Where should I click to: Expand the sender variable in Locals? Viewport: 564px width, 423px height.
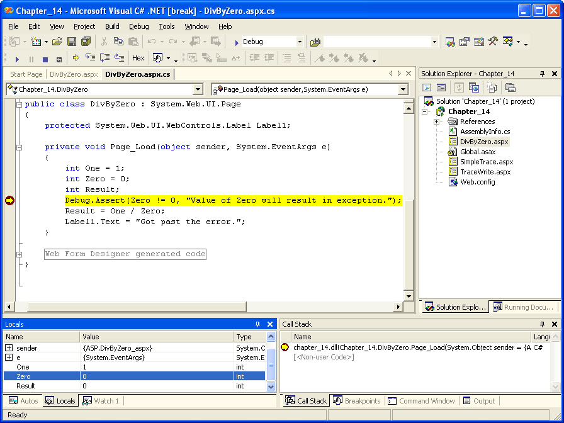[9, 348]
